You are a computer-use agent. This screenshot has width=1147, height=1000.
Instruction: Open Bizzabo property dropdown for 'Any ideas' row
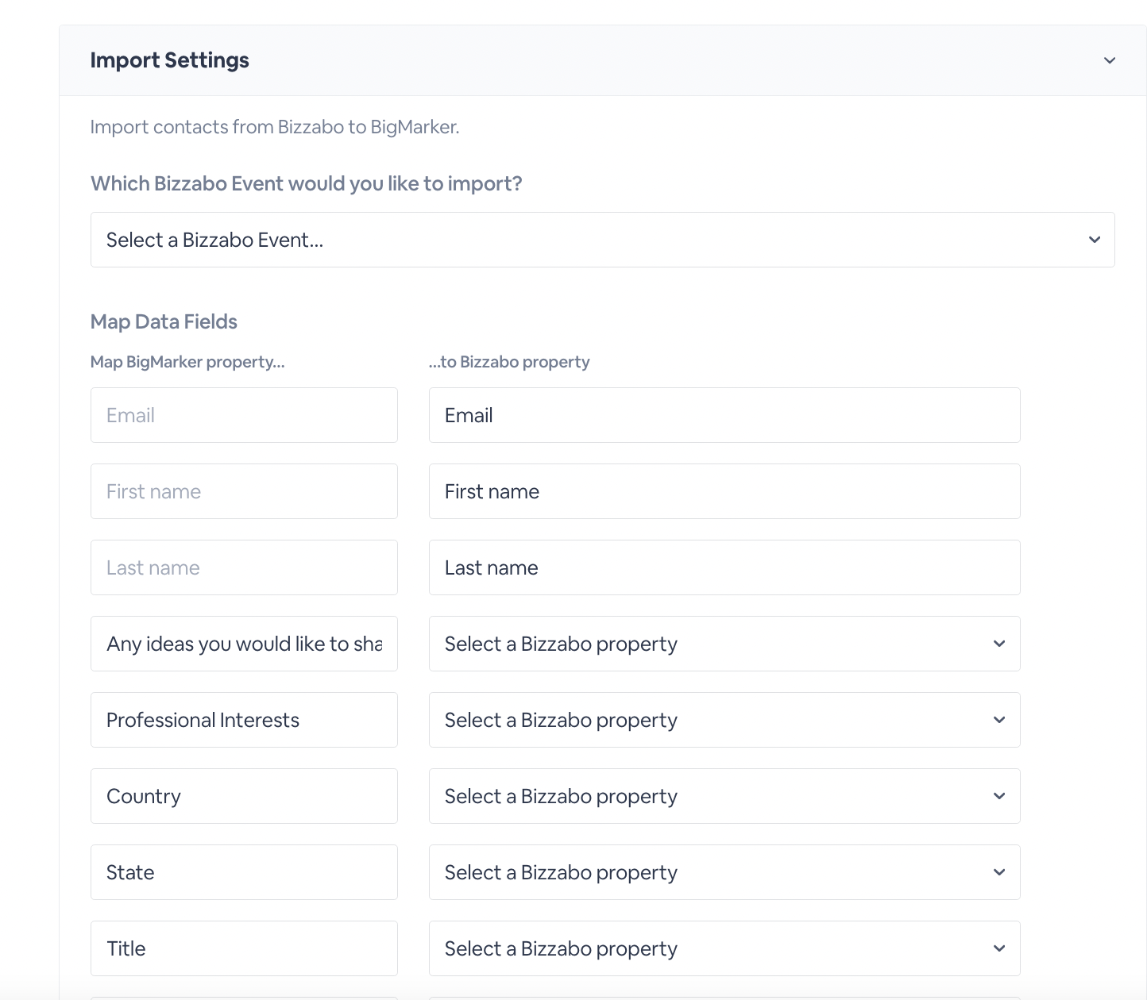pyautogui.click(x=724, y=644)
